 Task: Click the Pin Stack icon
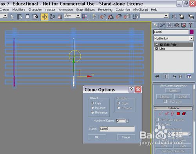click(x=157, y=76)
